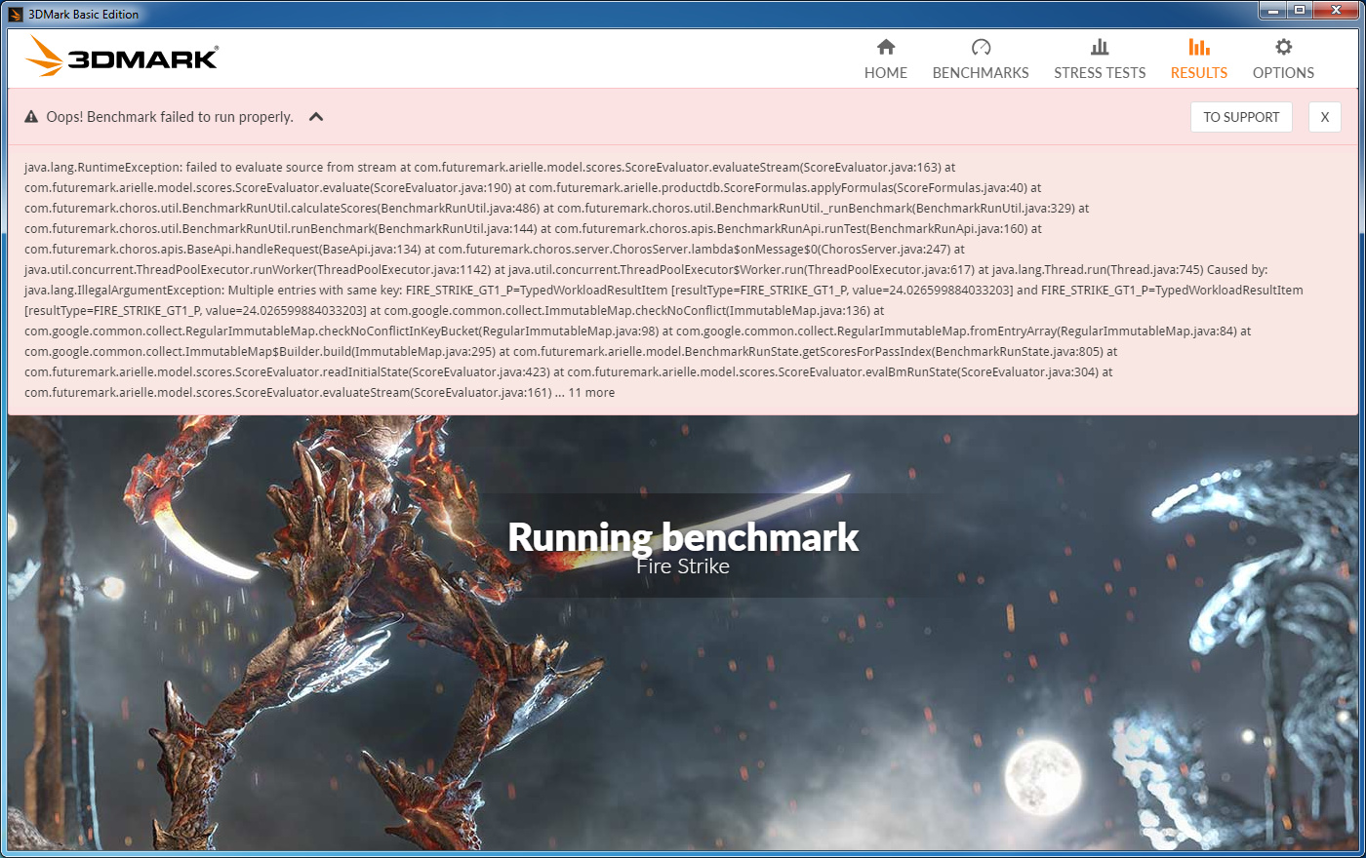Click the TO SUPPORT button
Image resolution: width=1366 pixels, height=858 pixels.
tap(1241, 117)
